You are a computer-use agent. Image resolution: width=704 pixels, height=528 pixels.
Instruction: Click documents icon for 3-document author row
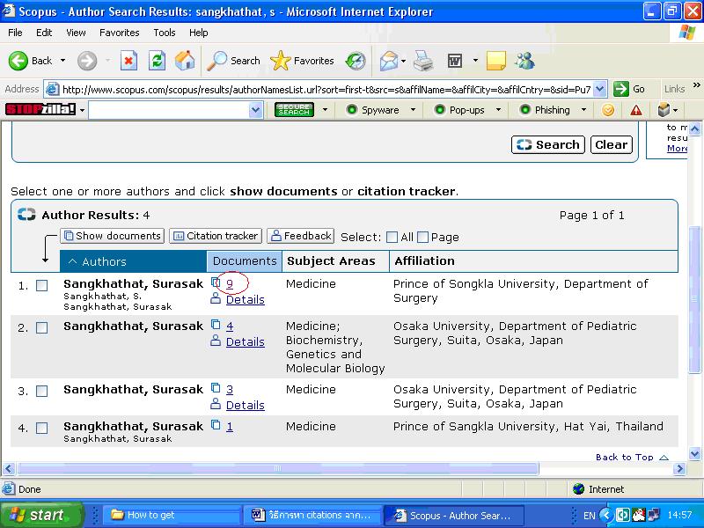pyautogui.click(x=216, y=388)
